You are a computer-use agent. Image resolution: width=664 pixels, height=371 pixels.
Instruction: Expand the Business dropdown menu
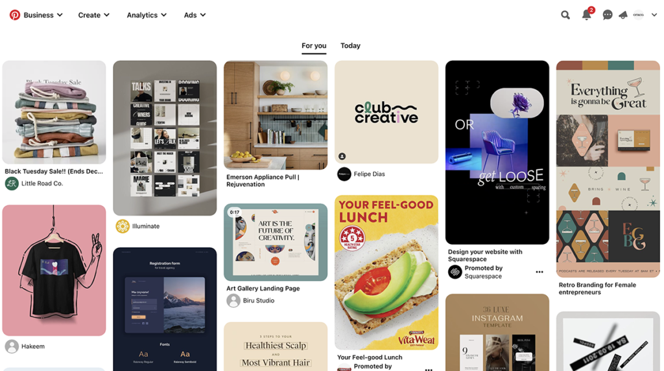[x=43, y=15]
